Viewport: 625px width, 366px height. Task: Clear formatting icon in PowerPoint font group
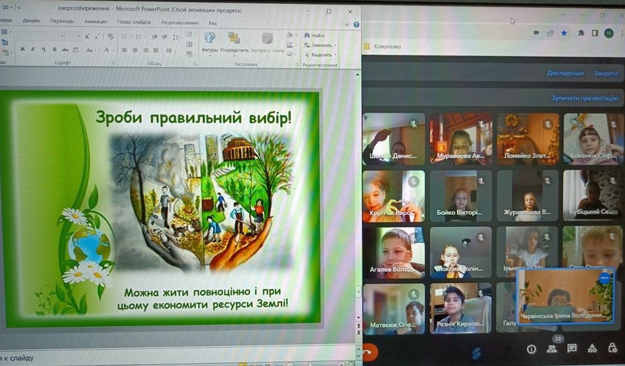click(110, 37)
